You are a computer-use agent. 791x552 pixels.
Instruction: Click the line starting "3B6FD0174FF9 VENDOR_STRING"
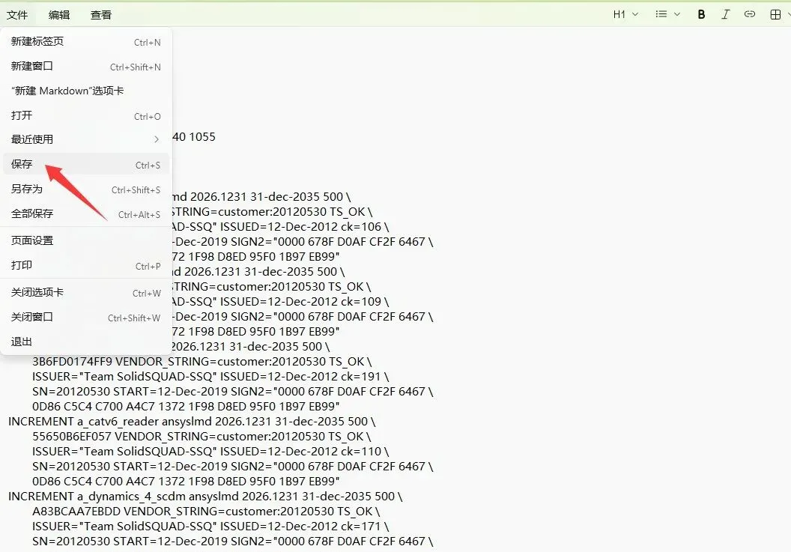point(201,362)
